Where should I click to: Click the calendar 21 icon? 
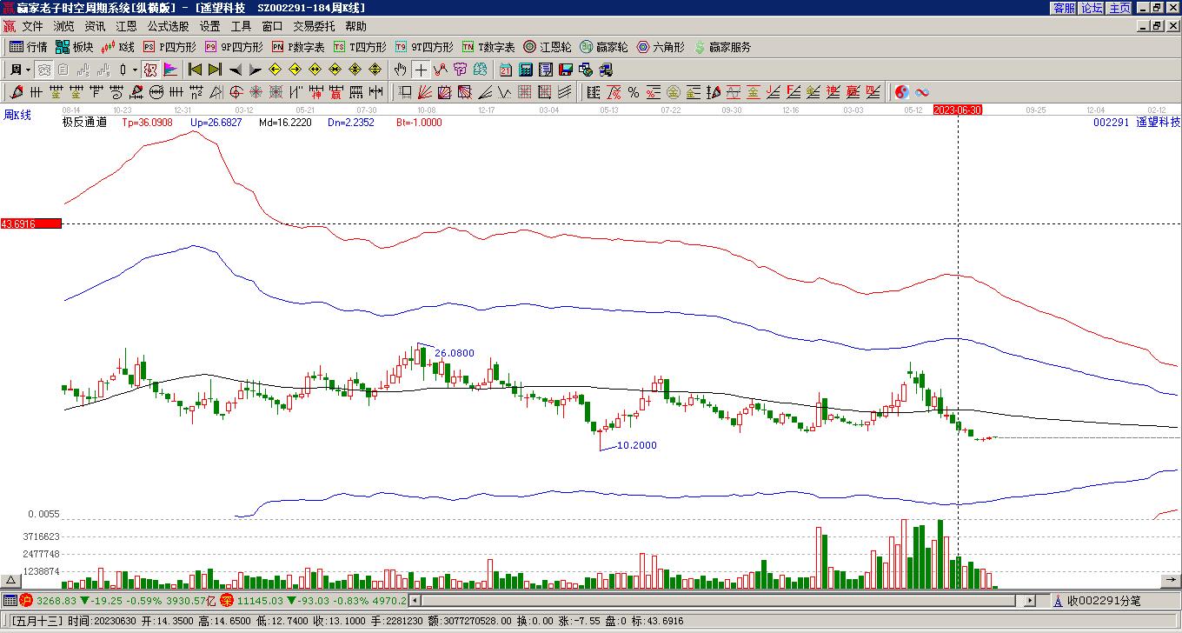(505, 70)
